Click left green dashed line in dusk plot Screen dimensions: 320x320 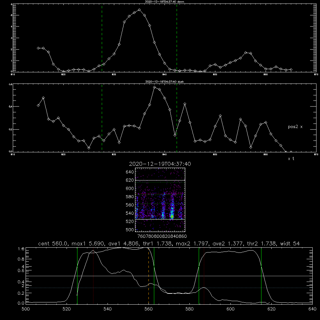point(102,118)
